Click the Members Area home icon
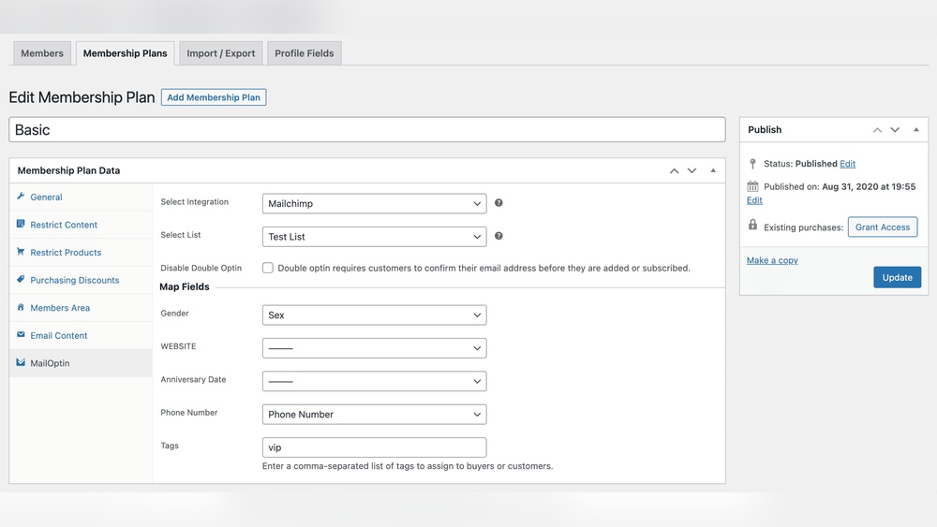This screenshot has height=527, width=937. 21,307
